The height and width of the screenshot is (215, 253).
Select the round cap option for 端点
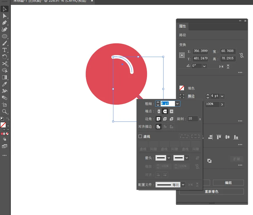[165, 111]
